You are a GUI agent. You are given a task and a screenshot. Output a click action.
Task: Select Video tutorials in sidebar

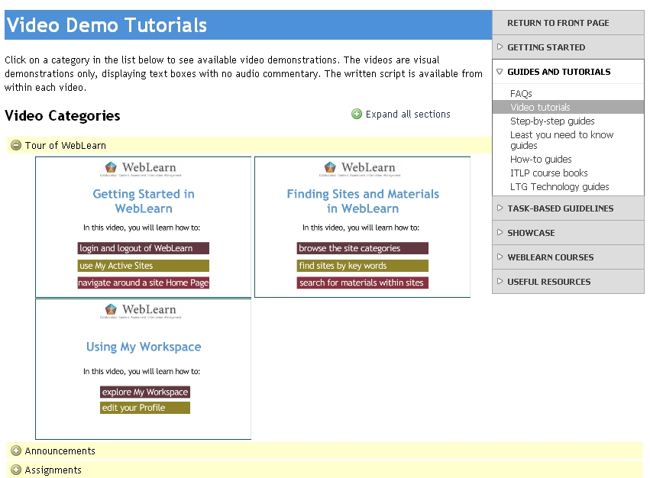(540, 108)
